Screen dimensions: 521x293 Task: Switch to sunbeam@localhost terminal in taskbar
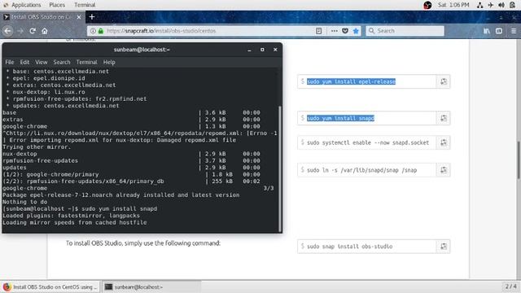click(x=151, y=286)
